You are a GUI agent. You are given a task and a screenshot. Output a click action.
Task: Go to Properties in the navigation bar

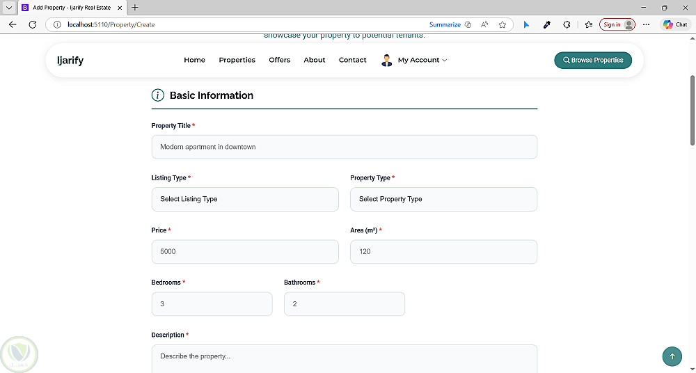(237, 61)
